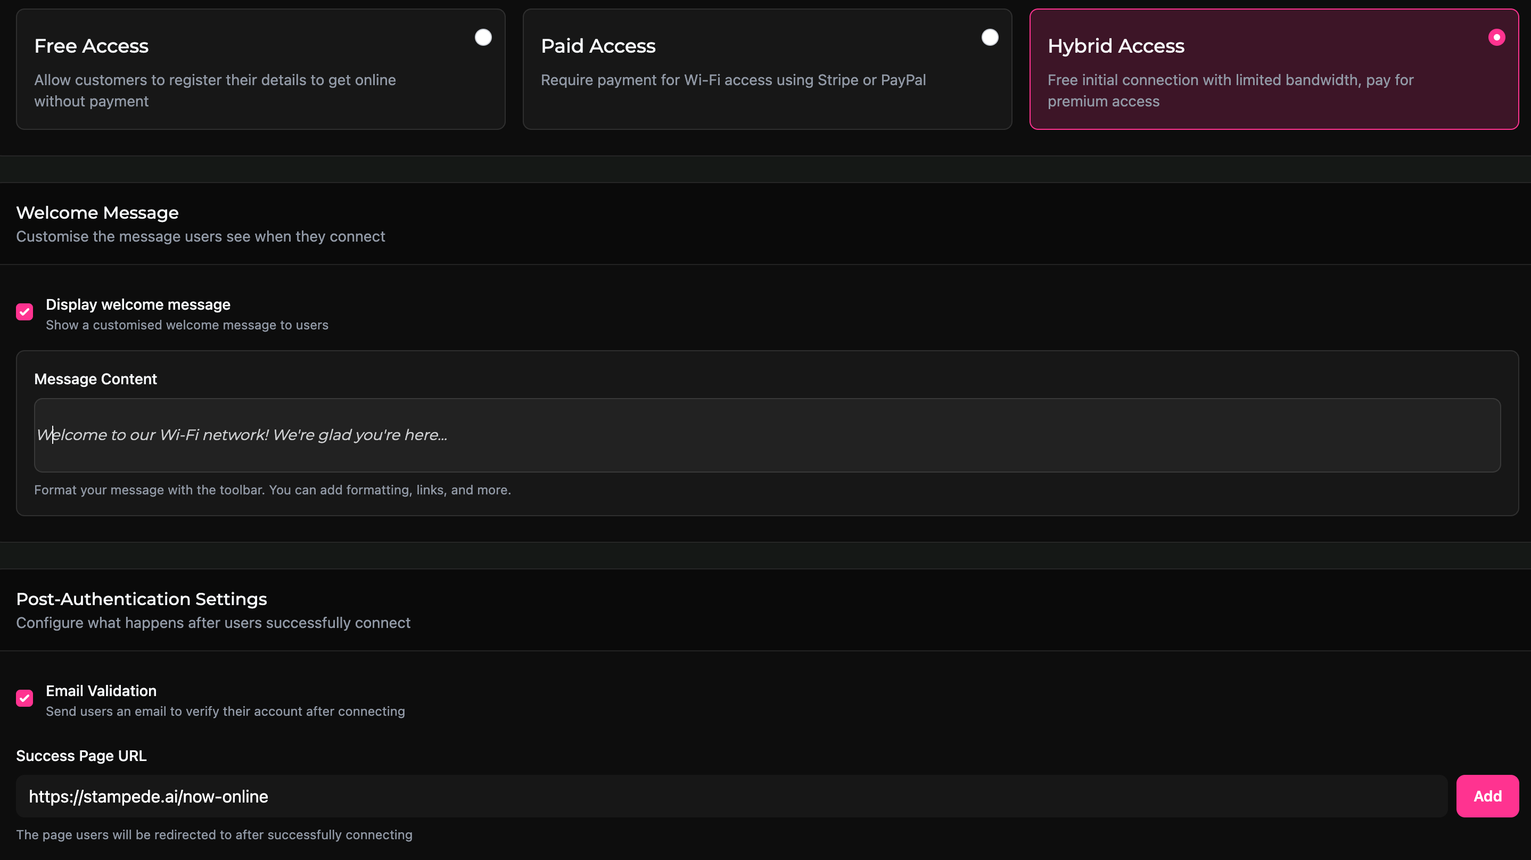Click the Stripe or PayPal description text
This screenshot has width=1531, height=860.
(x=733, y=80)
